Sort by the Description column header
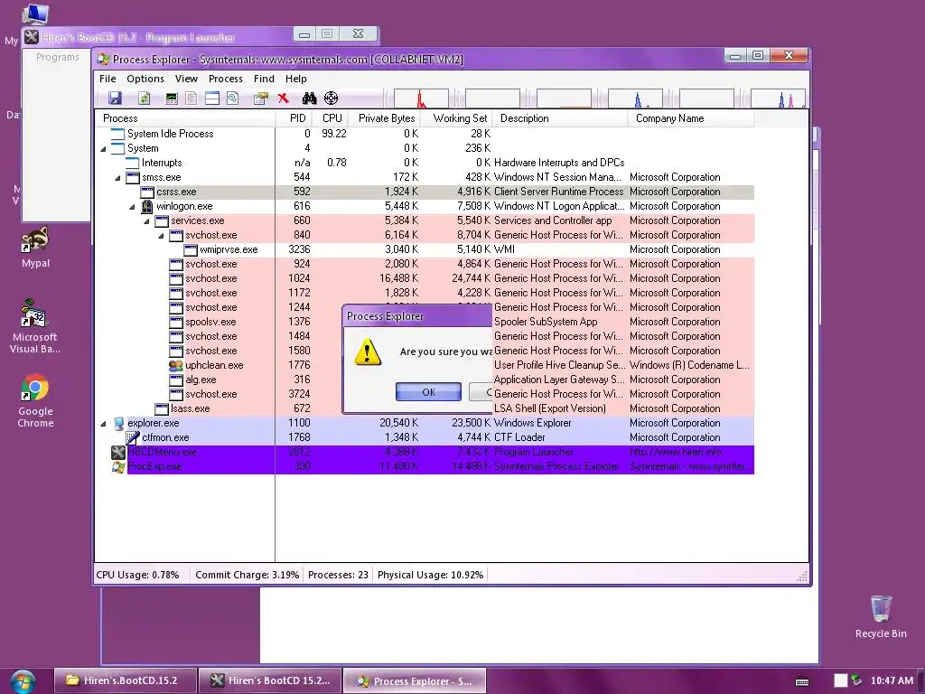The image size is (925, 694). [560, 118]
